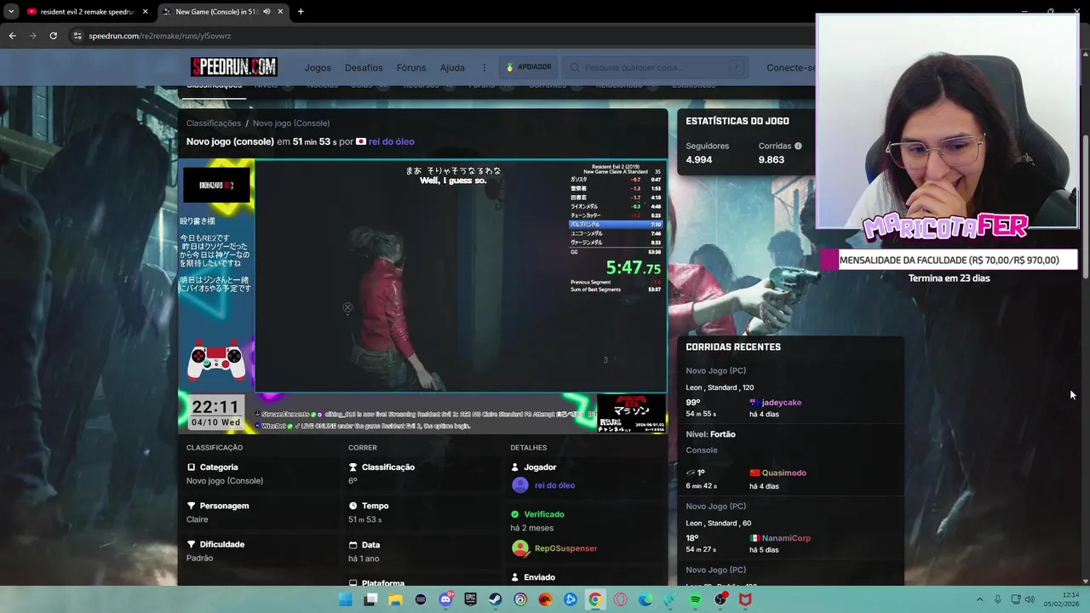Viewport: 1090px width, 613px height.
Task: Open the Fóruns menu
Action: [411, 68]
